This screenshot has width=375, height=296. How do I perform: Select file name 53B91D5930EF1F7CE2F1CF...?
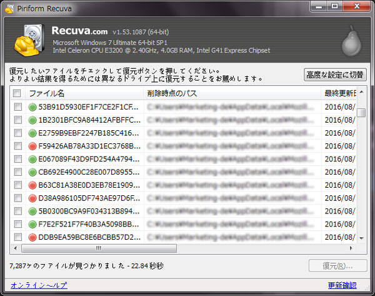[89, 107]
